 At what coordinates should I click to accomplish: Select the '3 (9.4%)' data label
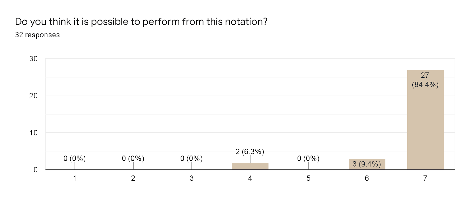coord(367,164)
